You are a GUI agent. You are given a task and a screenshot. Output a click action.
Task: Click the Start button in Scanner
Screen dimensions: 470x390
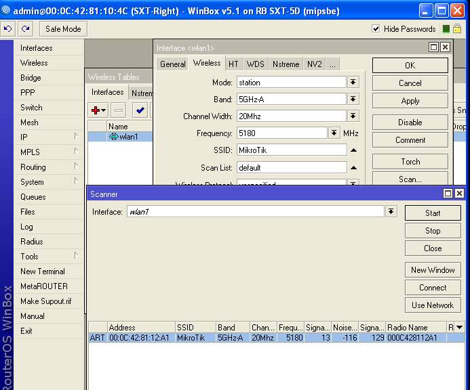(433, 213)
